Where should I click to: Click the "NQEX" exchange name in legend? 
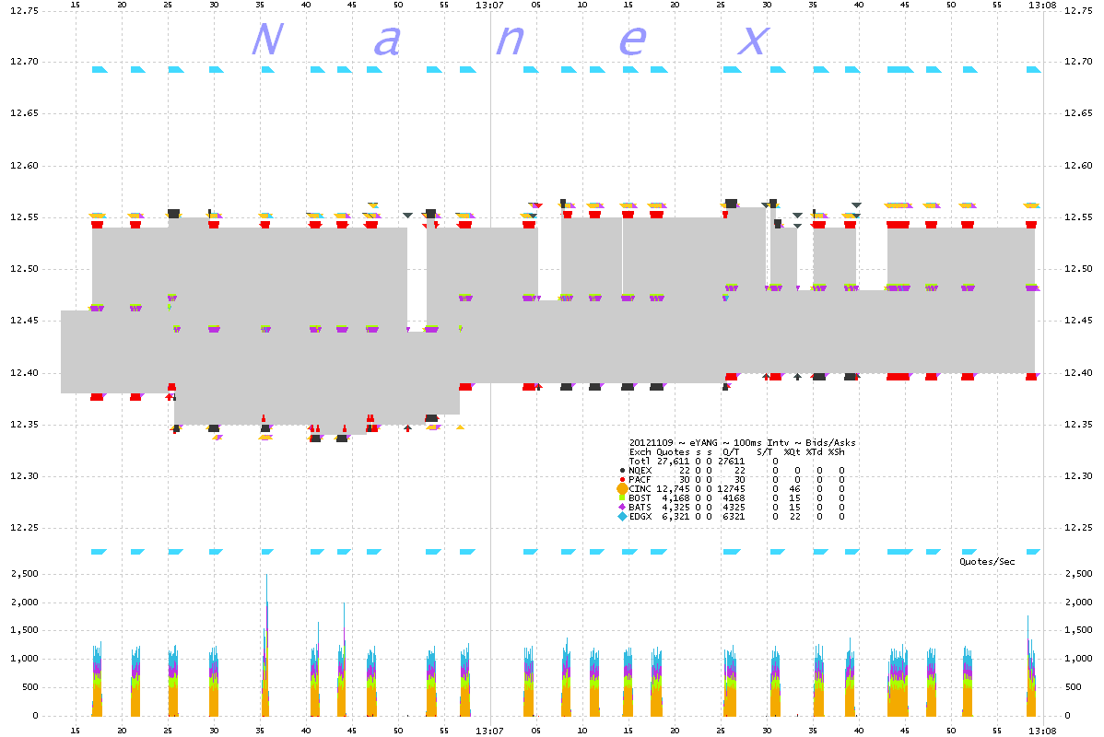point(640,470)
